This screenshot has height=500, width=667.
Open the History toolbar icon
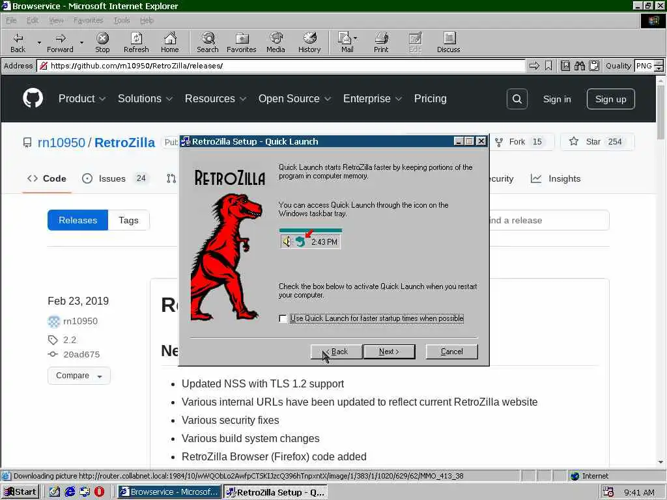tap(309, 42)
